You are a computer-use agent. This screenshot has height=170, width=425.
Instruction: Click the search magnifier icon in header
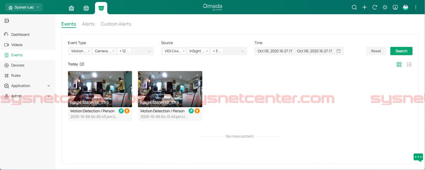354,7
